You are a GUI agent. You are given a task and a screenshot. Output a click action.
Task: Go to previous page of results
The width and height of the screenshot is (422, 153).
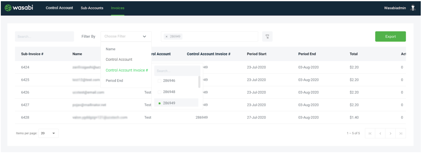pyautogui.click(x=380, y=133)
